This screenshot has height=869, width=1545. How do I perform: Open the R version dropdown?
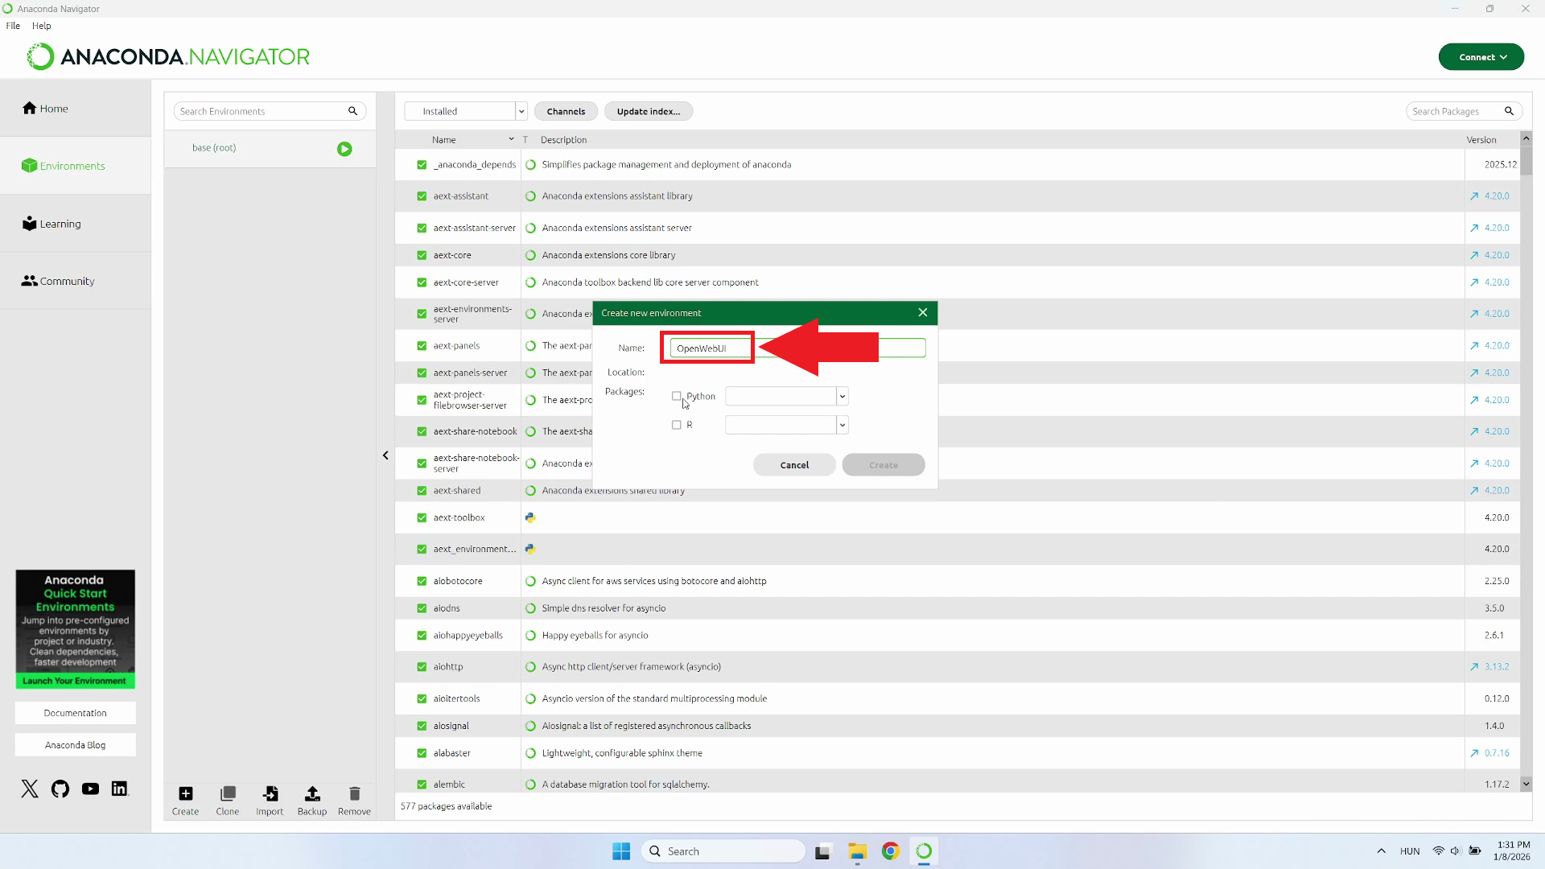click(842, 425)
